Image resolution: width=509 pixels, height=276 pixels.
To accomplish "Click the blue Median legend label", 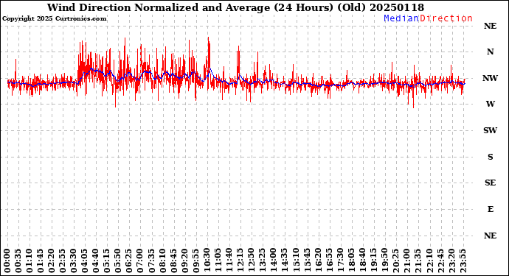I will coord(401,18).
